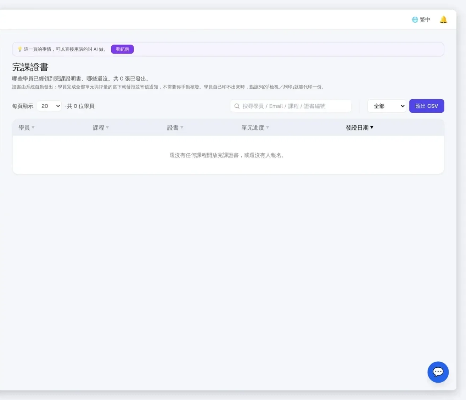The image size is (466, 400).
Task: Open the notification bell
Action: coord(443,20)
